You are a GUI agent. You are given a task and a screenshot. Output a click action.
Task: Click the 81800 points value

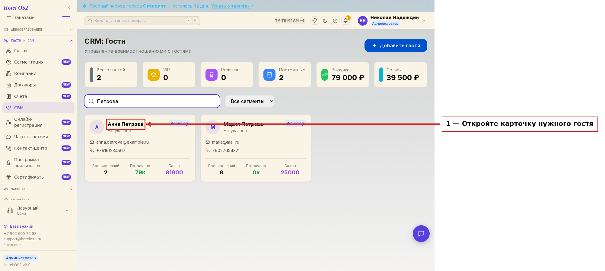click(174, 173)
